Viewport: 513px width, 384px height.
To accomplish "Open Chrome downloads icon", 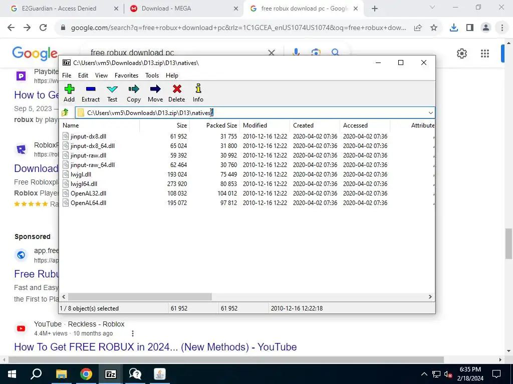I will 454,28.
